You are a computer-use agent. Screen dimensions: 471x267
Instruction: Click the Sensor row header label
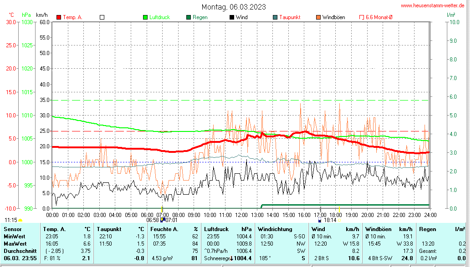(x=13, y=229)
